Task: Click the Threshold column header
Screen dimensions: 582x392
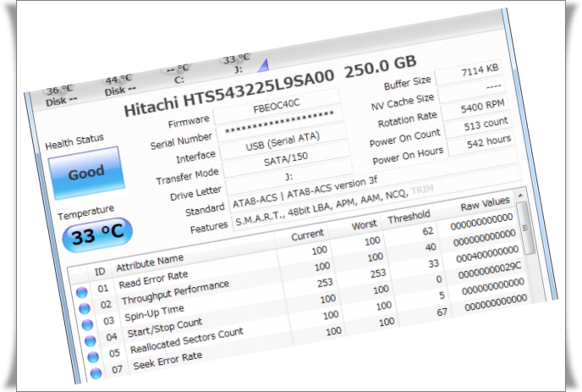Action: [x=409, y=217]
